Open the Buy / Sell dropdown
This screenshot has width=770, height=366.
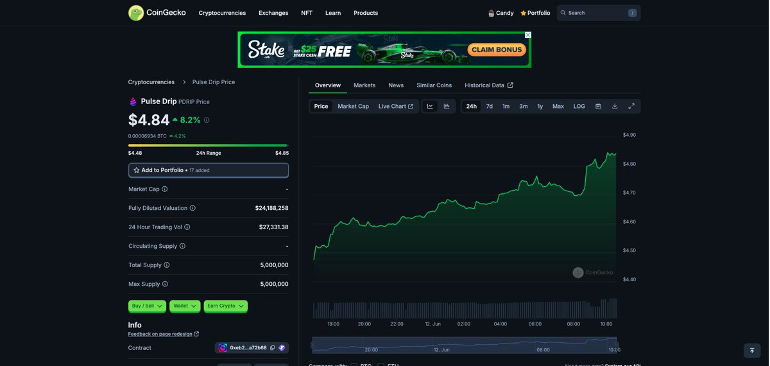147,306
